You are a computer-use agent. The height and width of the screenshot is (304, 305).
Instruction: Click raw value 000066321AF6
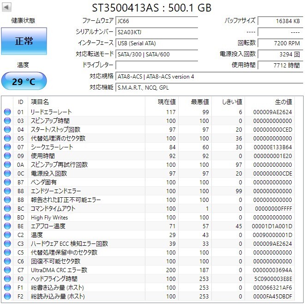tap(273, 287)
